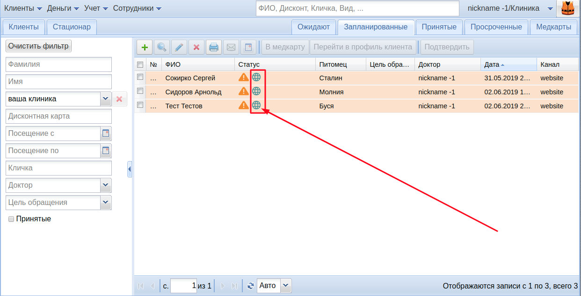Click the envelope message icon in toolbar
This screenshot has height=296, width=581.
[x=231, y=47]
